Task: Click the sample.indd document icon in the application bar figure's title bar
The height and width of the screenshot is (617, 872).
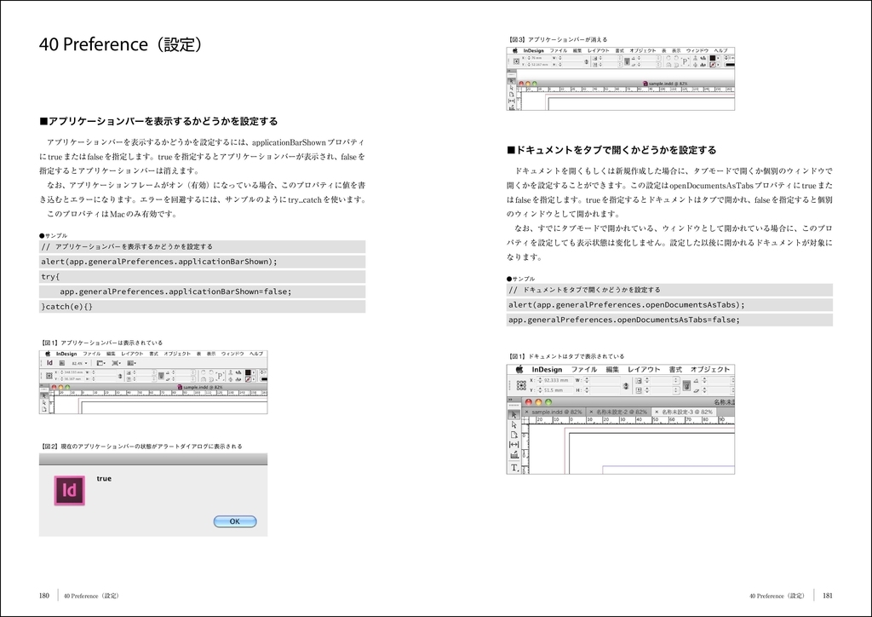Action: 180,387
